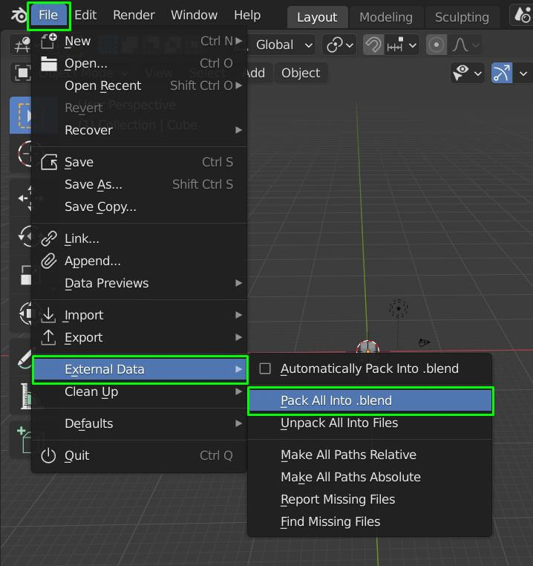The width and height of the screenshot is (533, 566).
Task: Expand the pivot point dropdown
Action: pos(339,45)
